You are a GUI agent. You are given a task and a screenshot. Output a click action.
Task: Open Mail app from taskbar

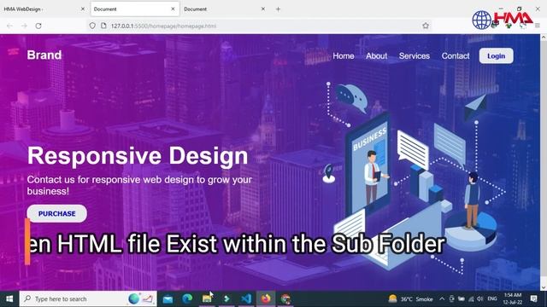[168, 299]
